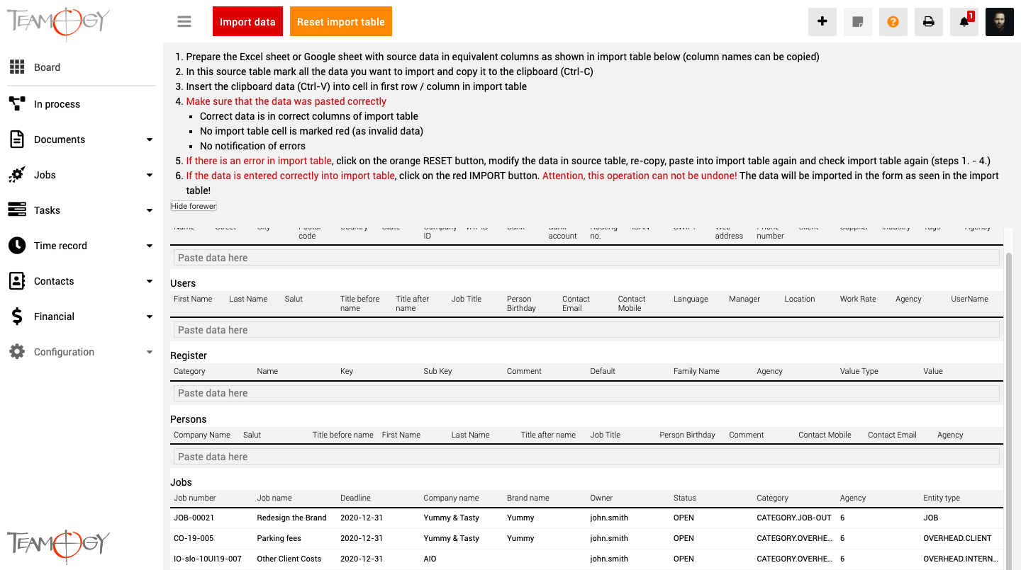
Task: Expand the Tasks menu arrow
Action: click(x=150, y=210)
